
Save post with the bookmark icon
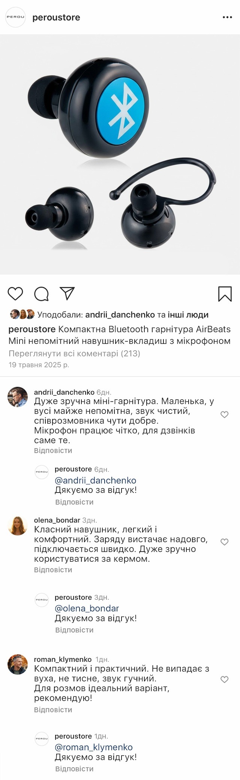point(225,294)
